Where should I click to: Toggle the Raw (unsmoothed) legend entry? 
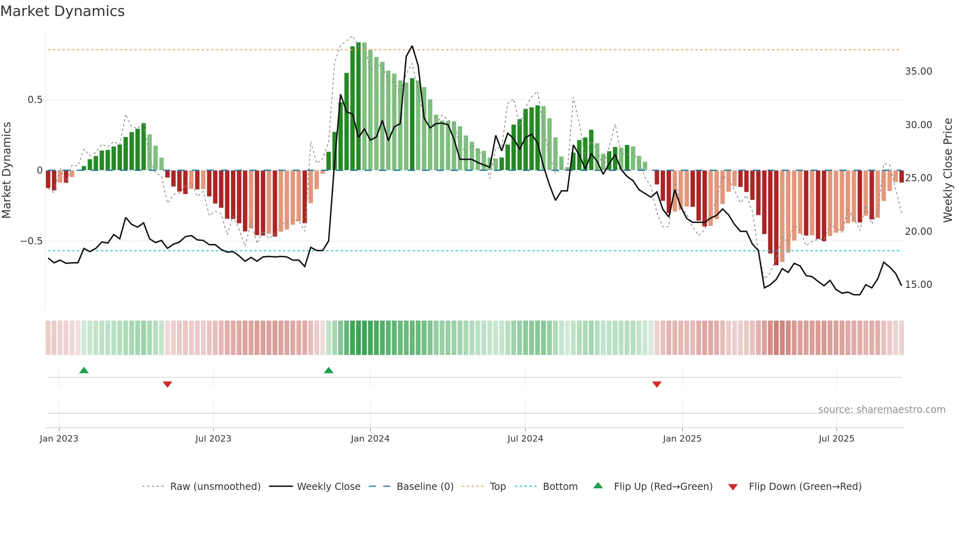click(201, 486)
